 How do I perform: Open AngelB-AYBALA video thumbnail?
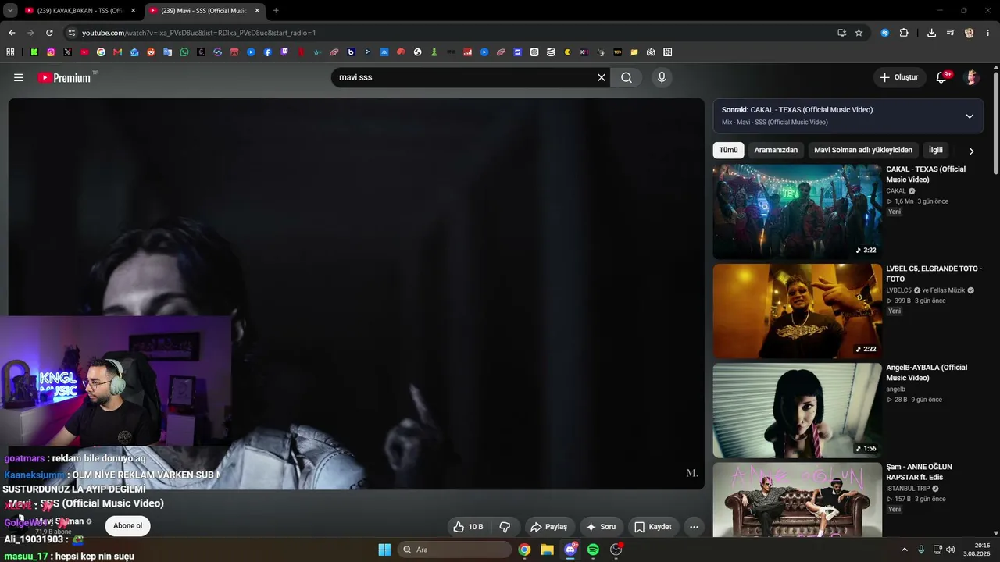click(797, 411)
